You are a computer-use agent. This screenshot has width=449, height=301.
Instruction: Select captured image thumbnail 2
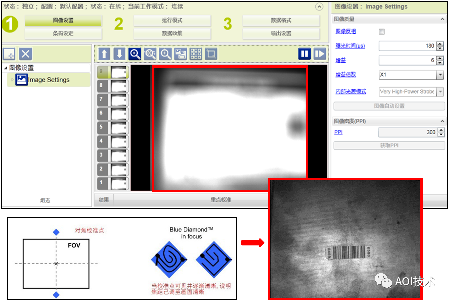[x=113, y=169]
